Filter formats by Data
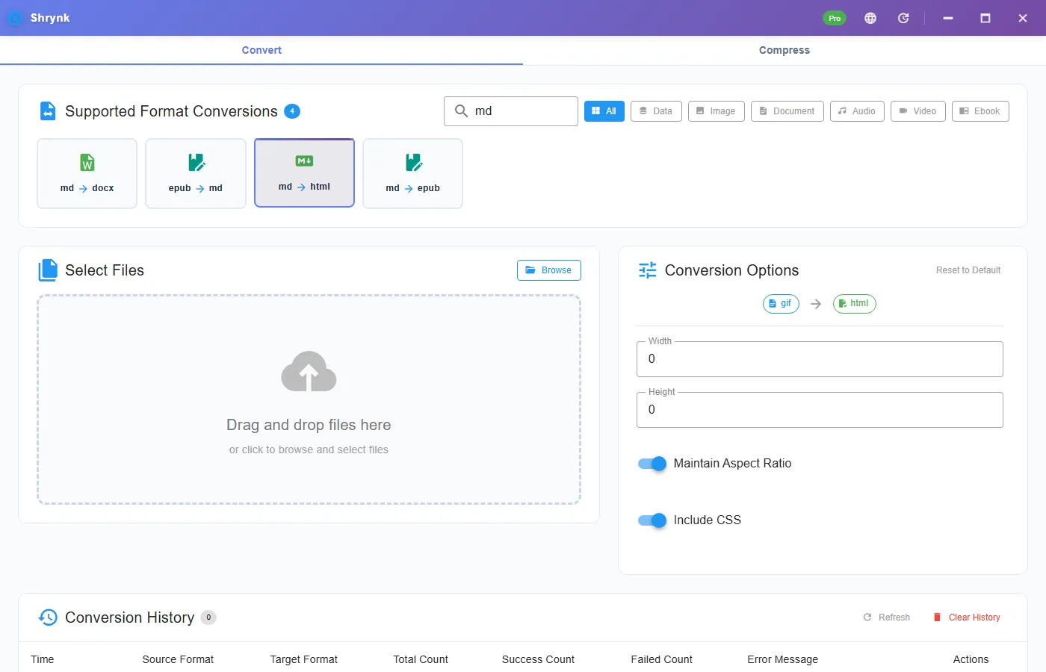 coord(656,111)
